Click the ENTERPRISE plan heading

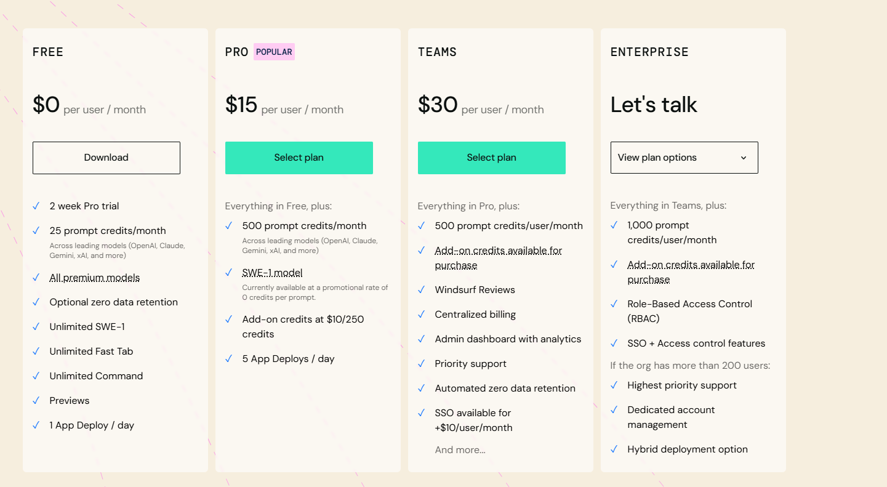(x=649, y=52)
